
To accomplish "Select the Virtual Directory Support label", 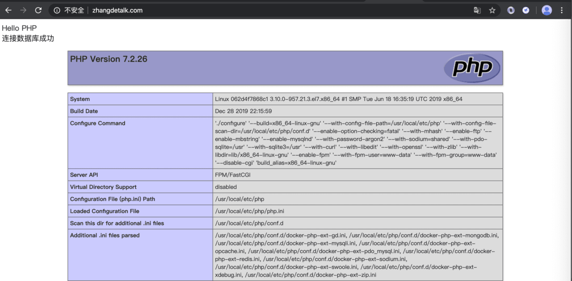I will point(103,187).
